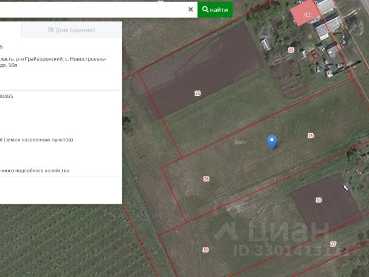Select the pink parcel labeled 290
Screen dimensions: 369x277
[x=306, y=14]
